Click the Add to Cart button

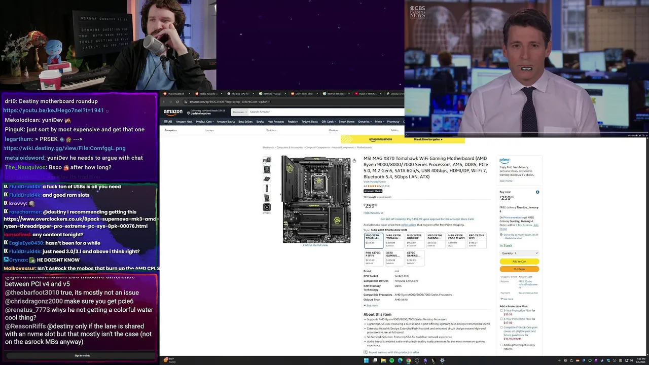point(519,262)
